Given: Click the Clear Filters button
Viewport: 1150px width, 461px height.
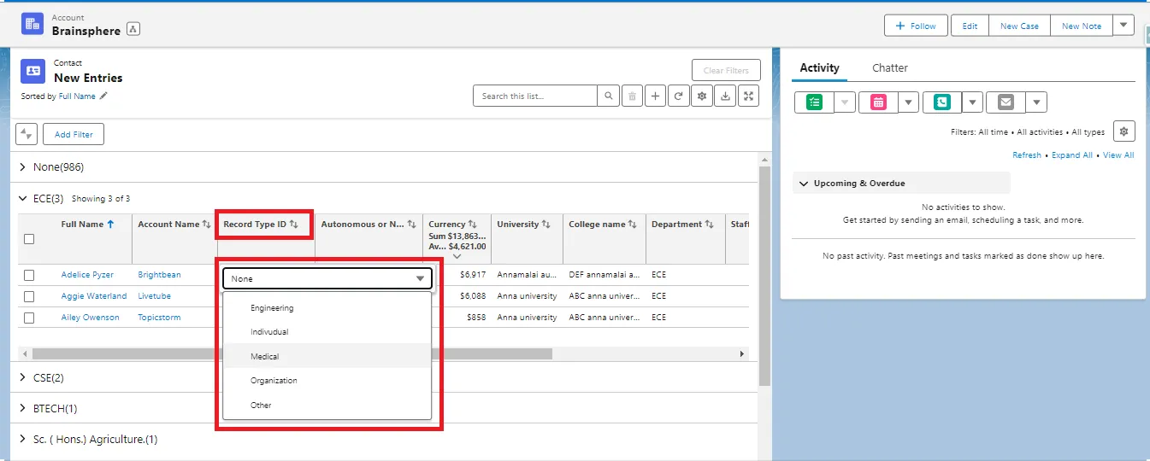Looking at the screenshot, I should tap(726, 71).
